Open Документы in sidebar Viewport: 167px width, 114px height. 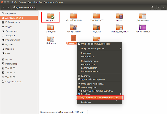[x=19, y=31]
